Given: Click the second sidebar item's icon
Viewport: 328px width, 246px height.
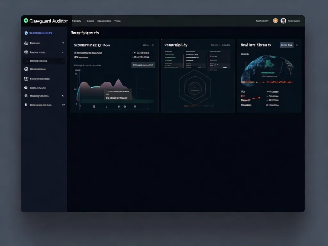Looking at the screenshot, I should [x=26, y=43].
